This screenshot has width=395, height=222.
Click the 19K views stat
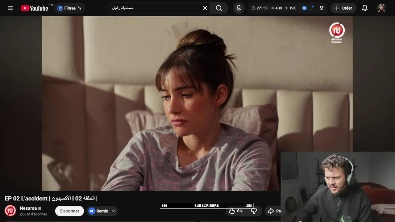[290, 8]
